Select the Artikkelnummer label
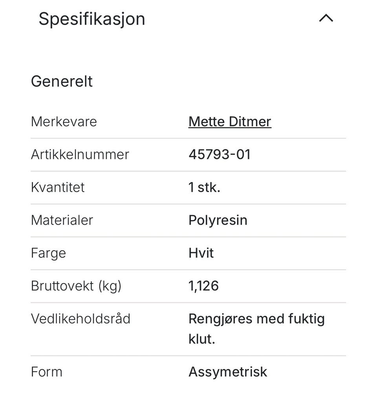This screenshot has width=377, height=400. (80, 155)
